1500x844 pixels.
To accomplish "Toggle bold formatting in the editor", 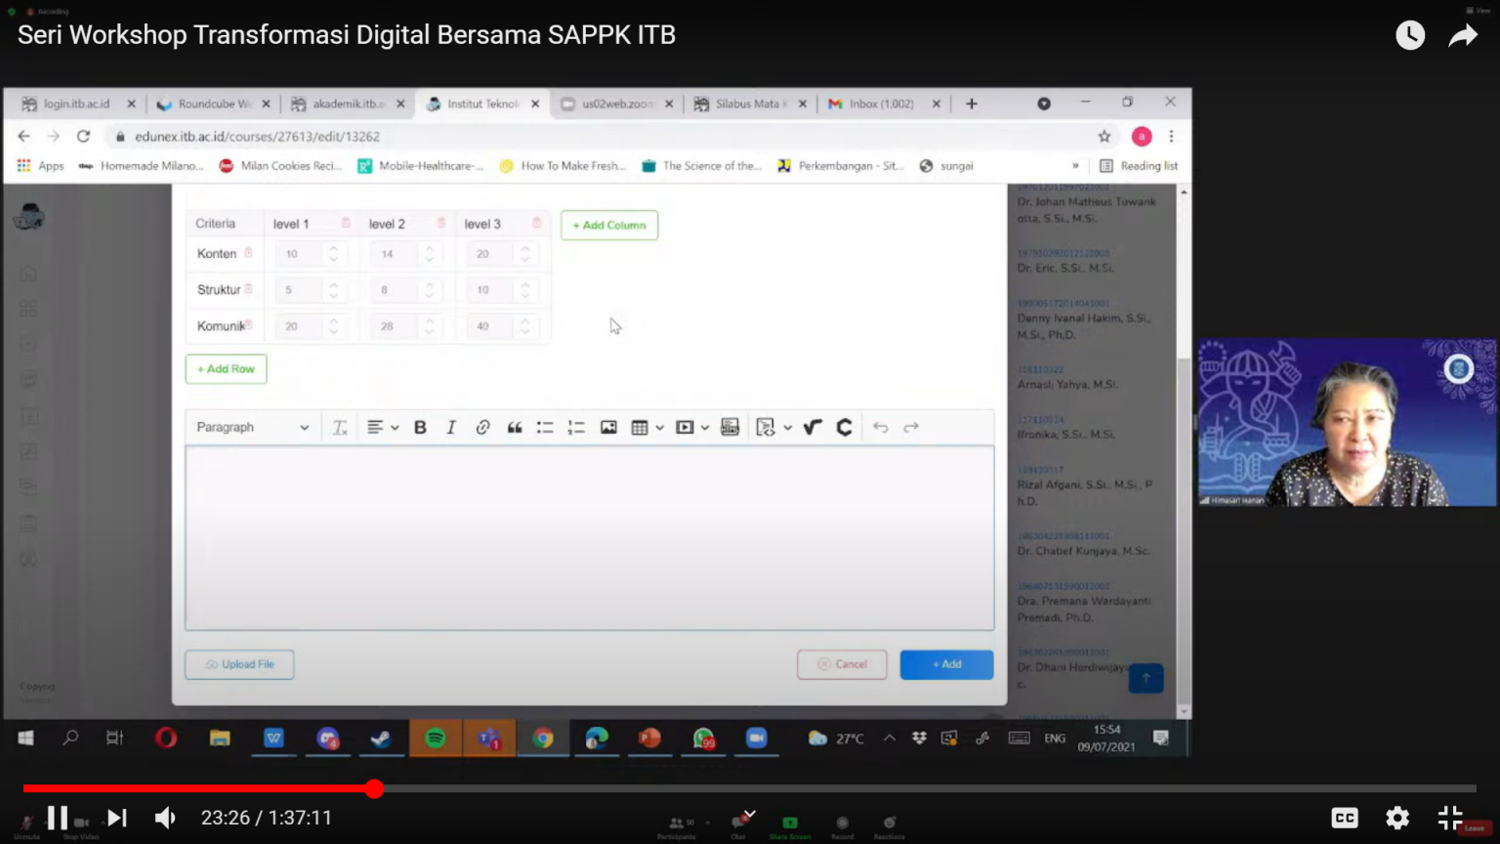I will pyautogui.click(x=420, y=427).
